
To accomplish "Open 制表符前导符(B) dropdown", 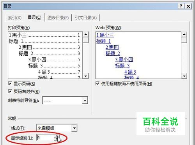I will click(85, 100).
